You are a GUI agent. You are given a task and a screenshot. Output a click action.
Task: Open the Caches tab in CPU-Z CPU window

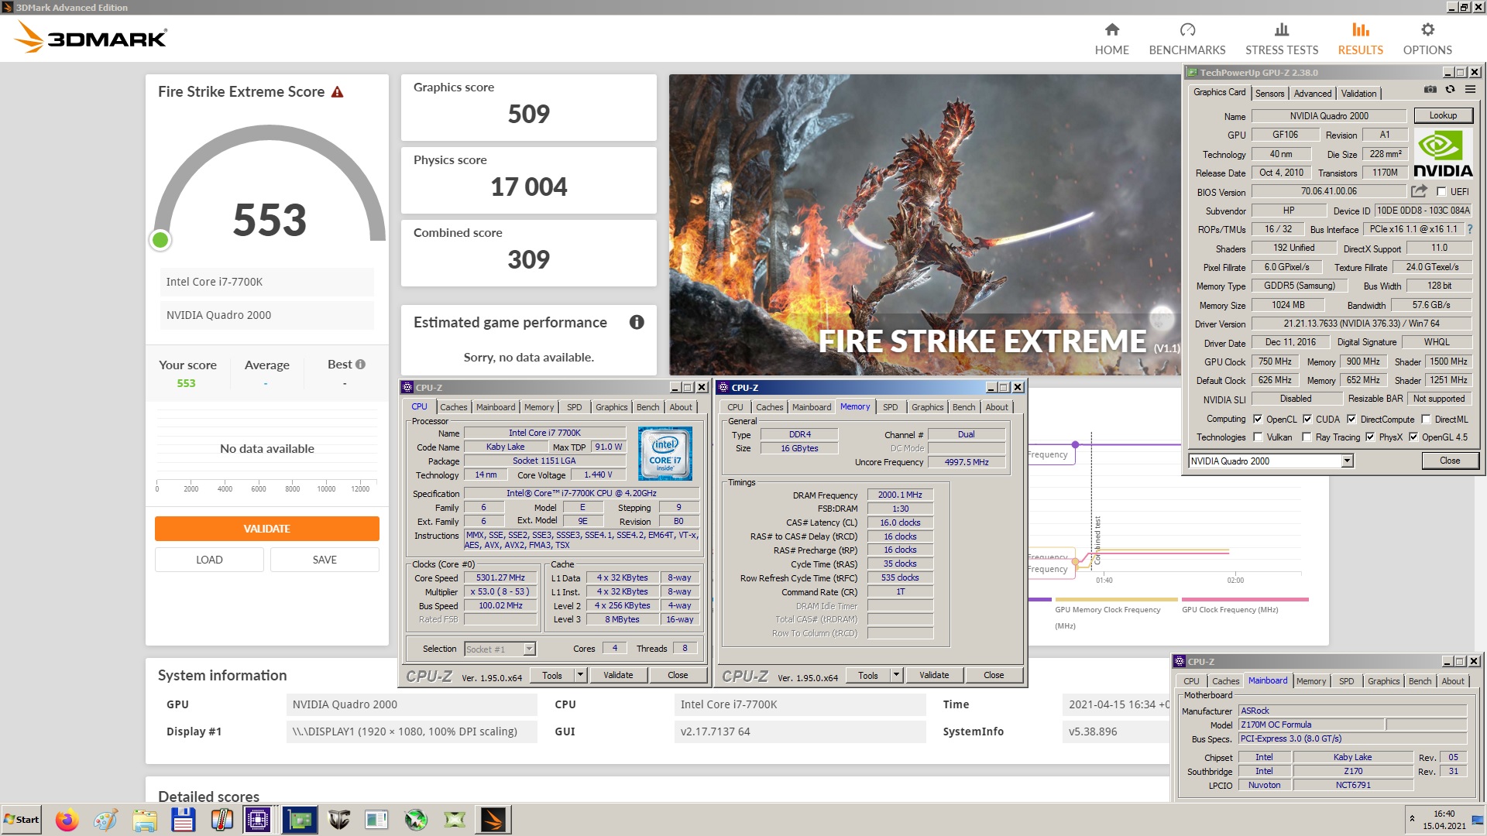click(454, 407)
